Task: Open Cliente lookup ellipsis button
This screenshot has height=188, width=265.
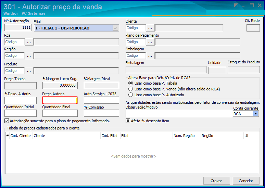Action: pos(150,28)
